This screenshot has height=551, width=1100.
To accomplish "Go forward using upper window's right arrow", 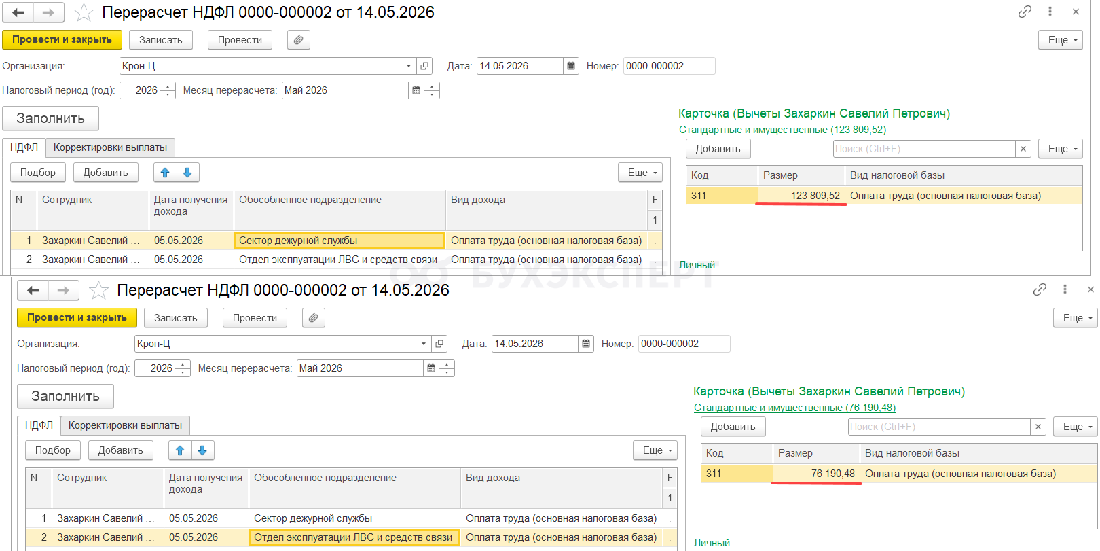I will click(49, 12).
